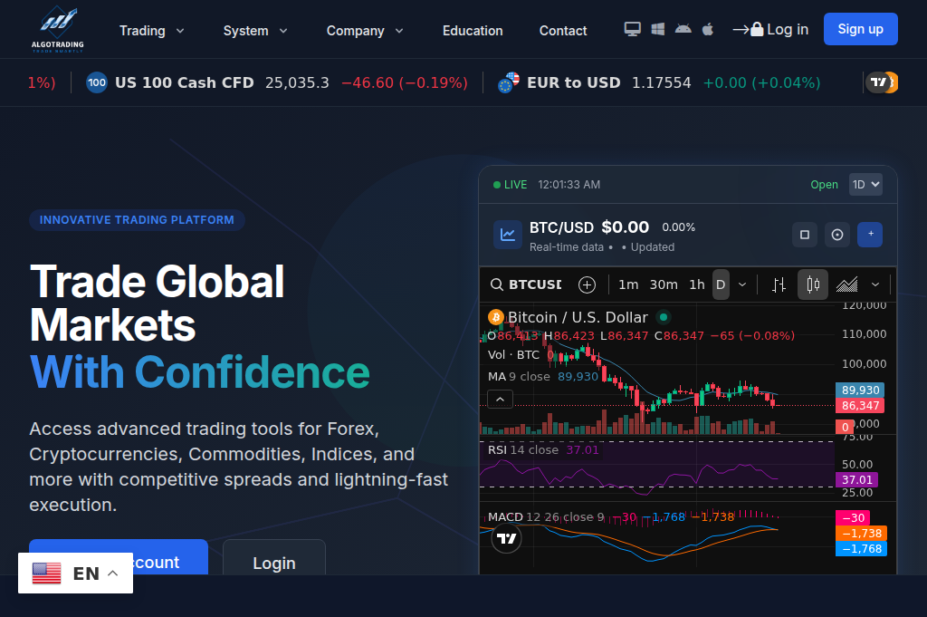Click the square fullscreen icon in the widget header
Viewport: 927px width, 617px height.
(x=804, y=235)
